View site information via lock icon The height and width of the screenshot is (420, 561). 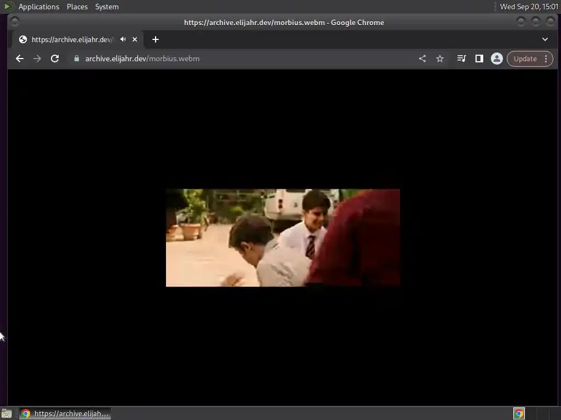77,59
